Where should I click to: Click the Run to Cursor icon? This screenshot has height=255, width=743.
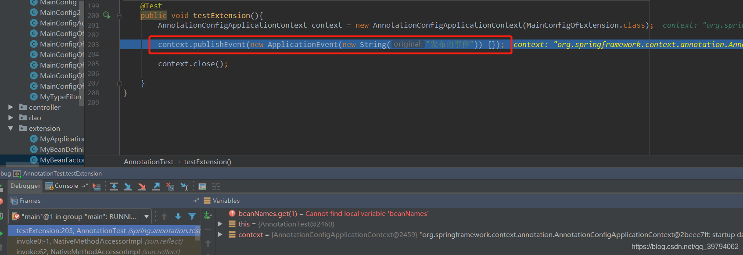point(185,187)
